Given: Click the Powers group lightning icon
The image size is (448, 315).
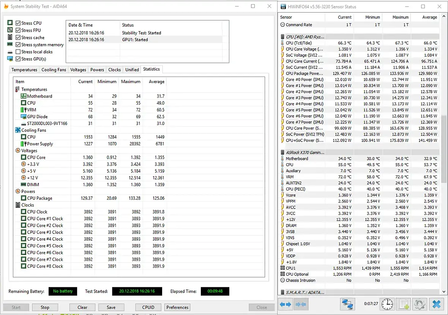Looking at the screenshot, I should [18, 191].
